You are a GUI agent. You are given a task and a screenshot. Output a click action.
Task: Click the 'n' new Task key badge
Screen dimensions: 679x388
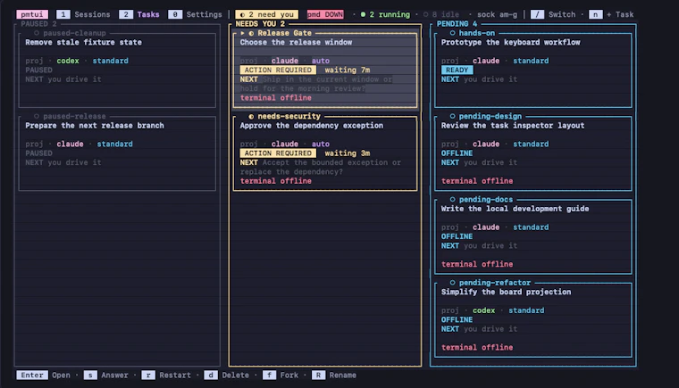(x=595, y=14)
